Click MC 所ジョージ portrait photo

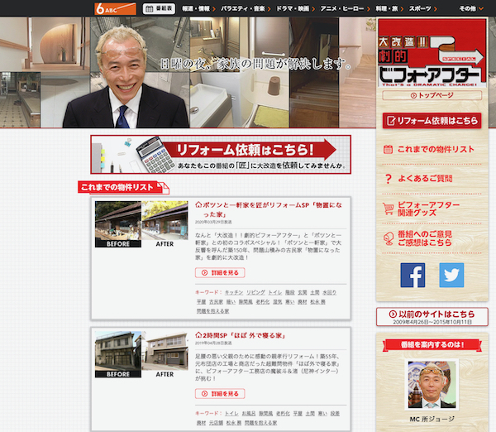pos(432,384)
